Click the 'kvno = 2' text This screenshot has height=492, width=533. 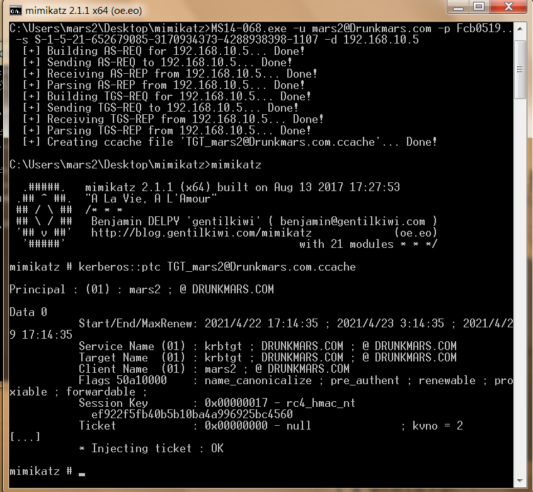[x=437, y=426]
